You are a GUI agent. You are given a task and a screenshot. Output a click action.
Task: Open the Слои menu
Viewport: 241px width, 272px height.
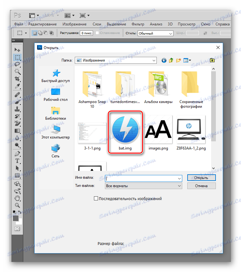[x=97, y=24]
